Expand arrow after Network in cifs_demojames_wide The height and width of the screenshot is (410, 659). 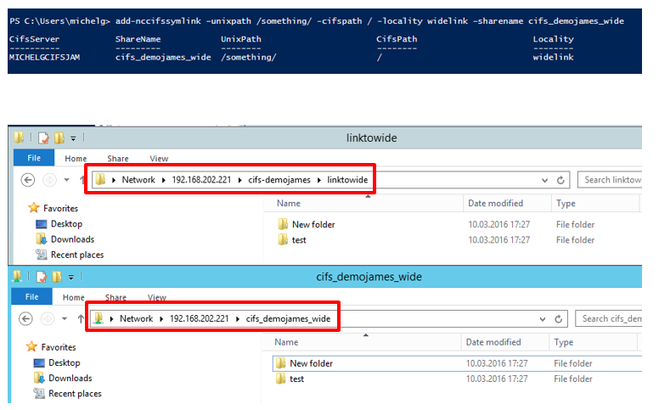(161, 319)
